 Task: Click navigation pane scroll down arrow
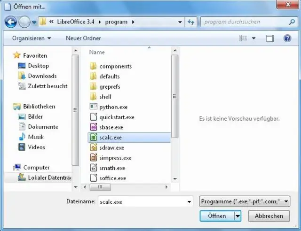[76, 187]
